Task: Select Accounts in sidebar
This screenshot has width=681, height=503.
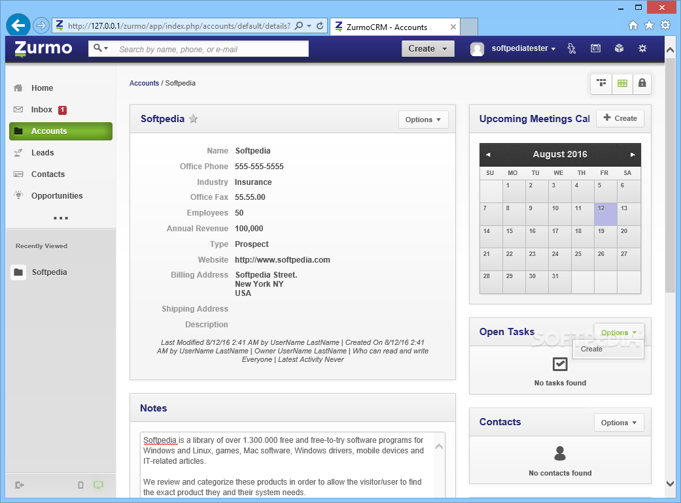Action: 61,131
